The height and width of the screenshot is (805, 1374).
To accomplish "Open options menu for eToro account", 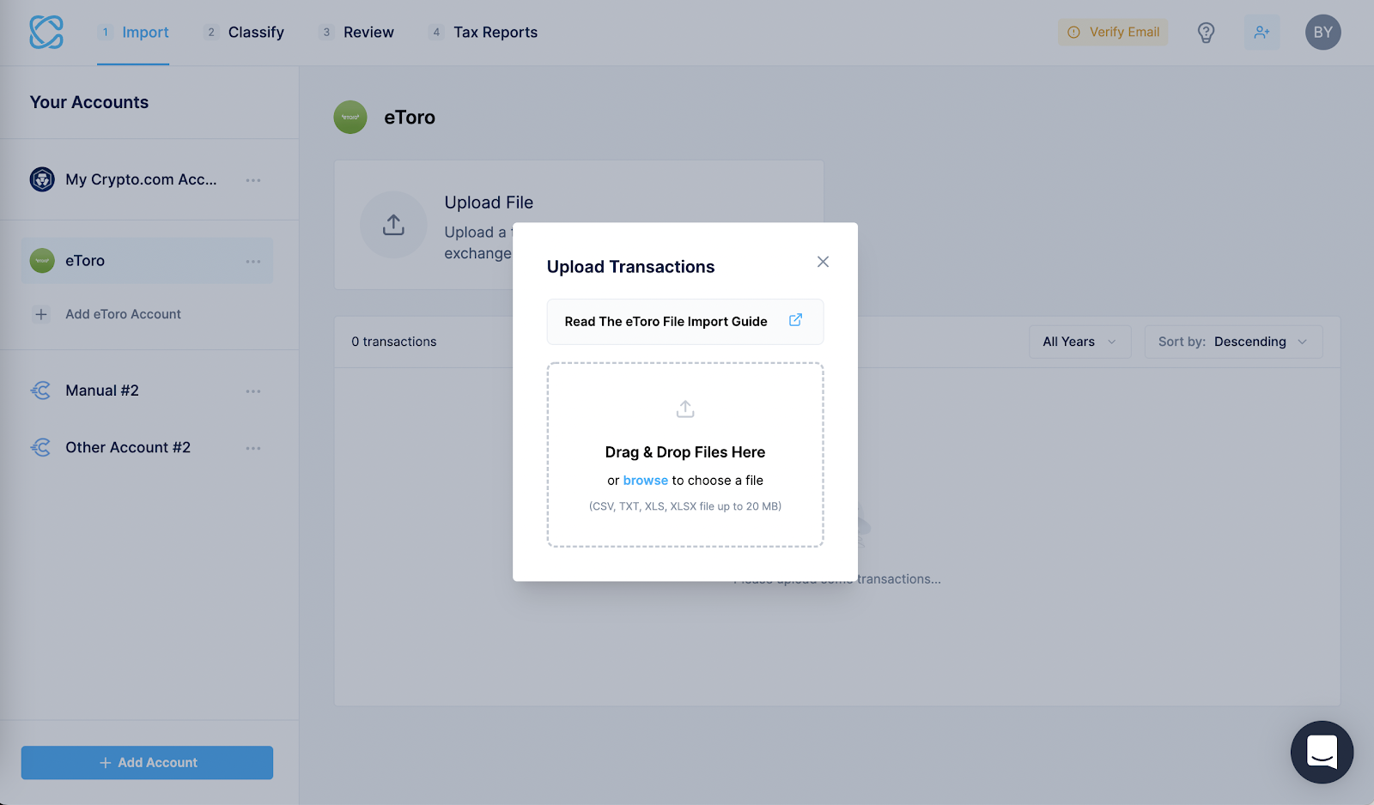I will click(x=253, y=262).
